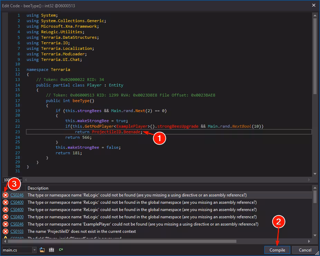The height and width of the screenshot is (256, 320).
Task: Compile the edited code
Action: click(277, 250)
